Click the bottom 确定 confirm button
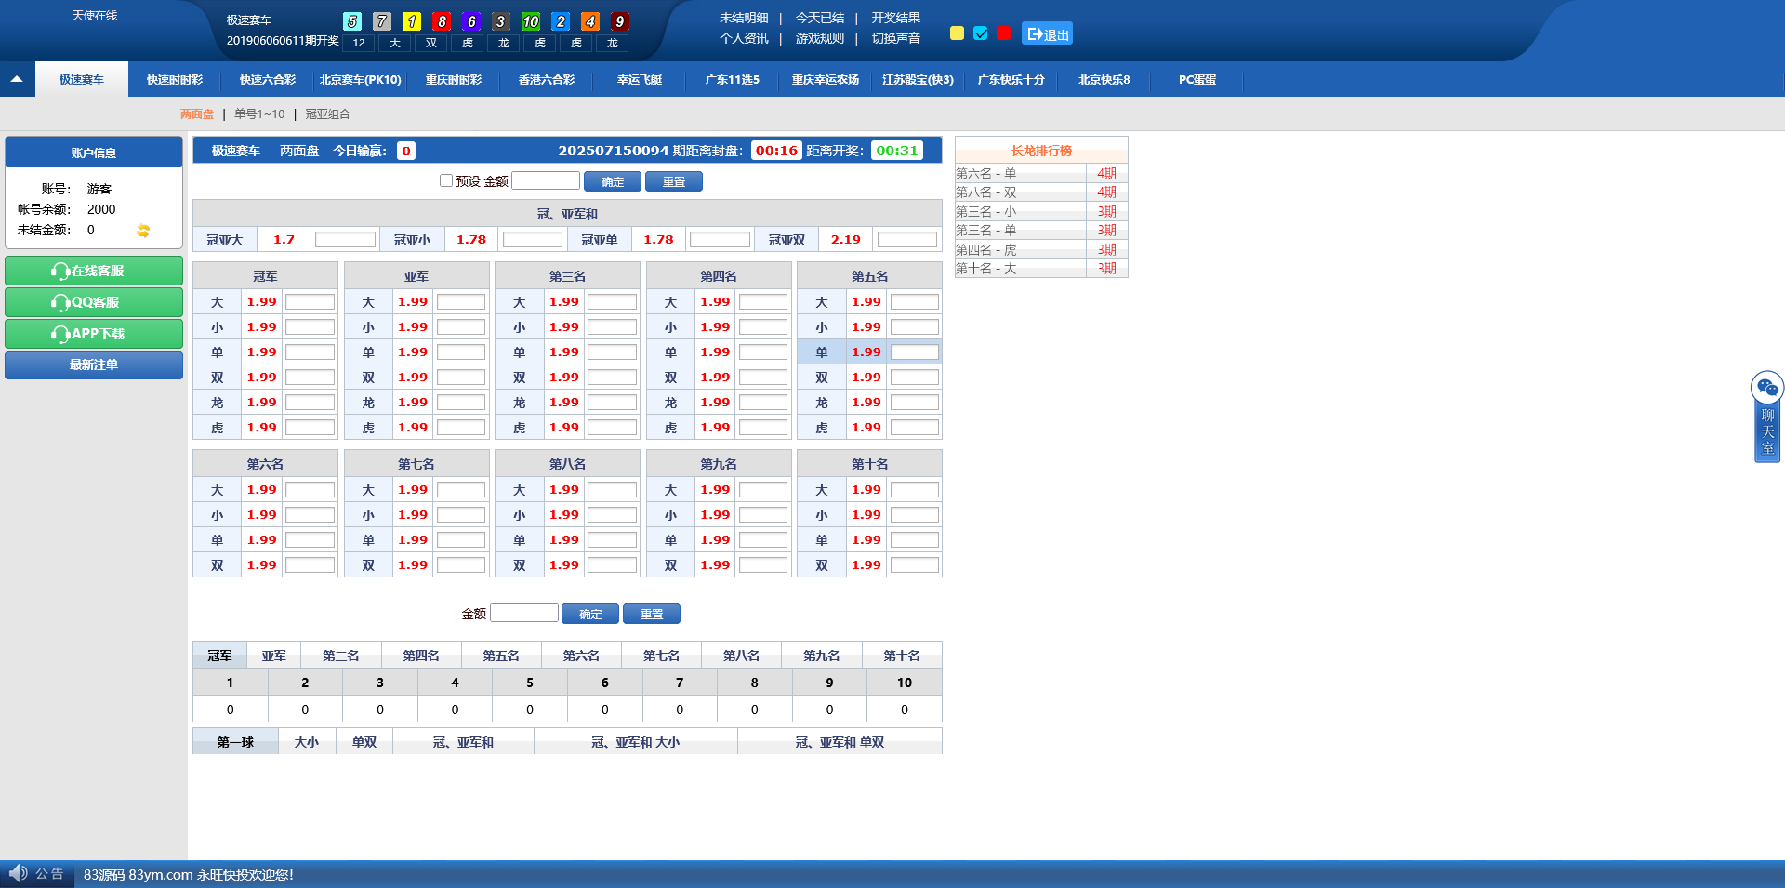1785x888 pixels. pyautogui.click(x=590, y=614)
